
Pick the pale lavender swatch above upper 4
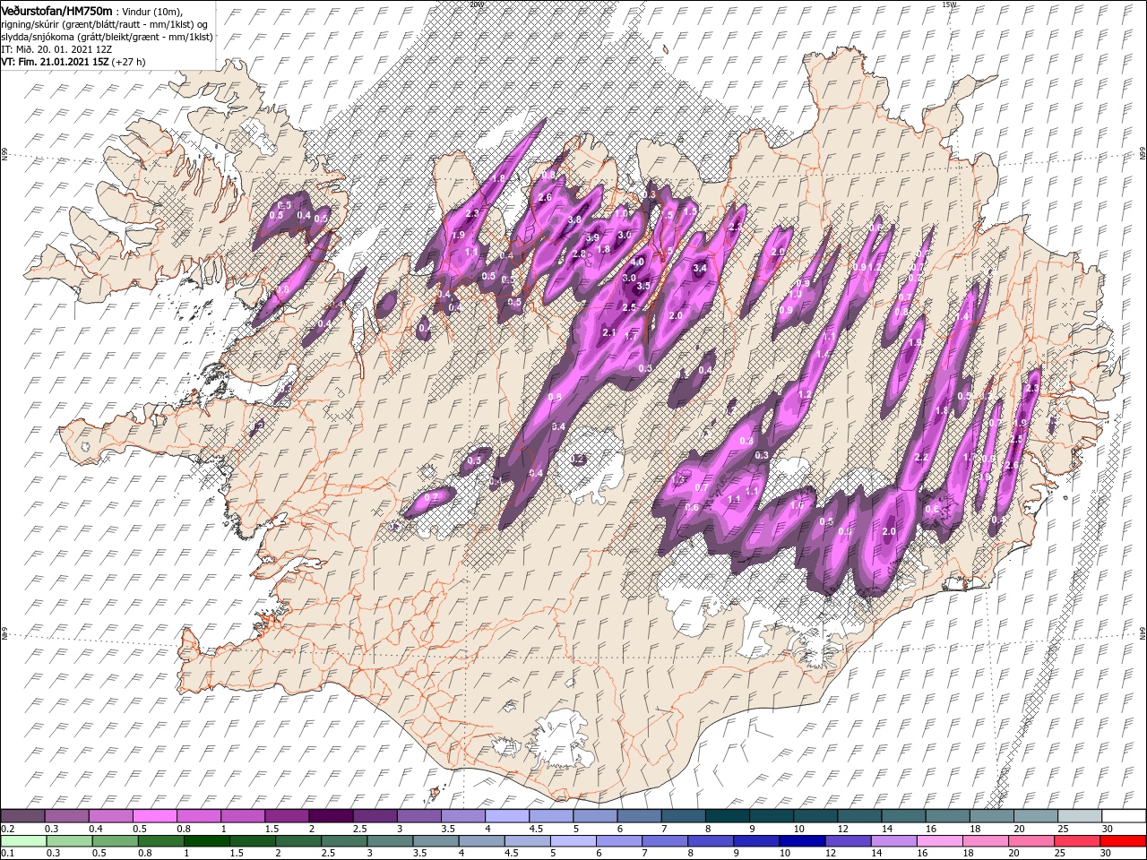click(507, 816)
